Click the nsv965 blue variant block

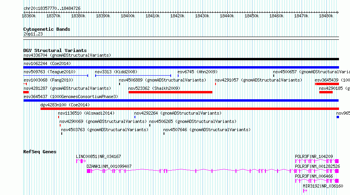[x=338, y=117]
